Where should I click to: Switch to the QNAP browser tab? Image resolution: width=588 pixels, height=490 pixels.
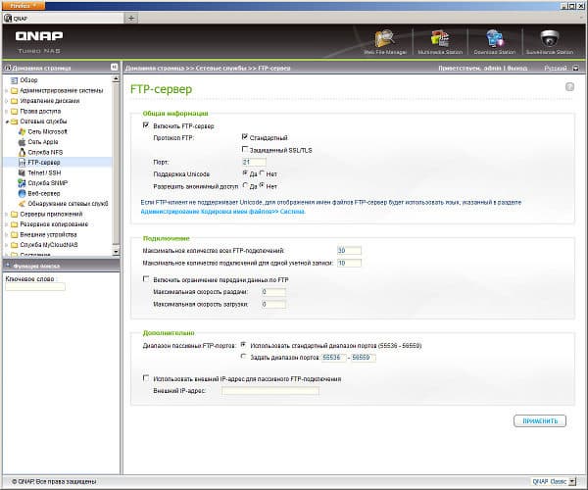point(63,18)
